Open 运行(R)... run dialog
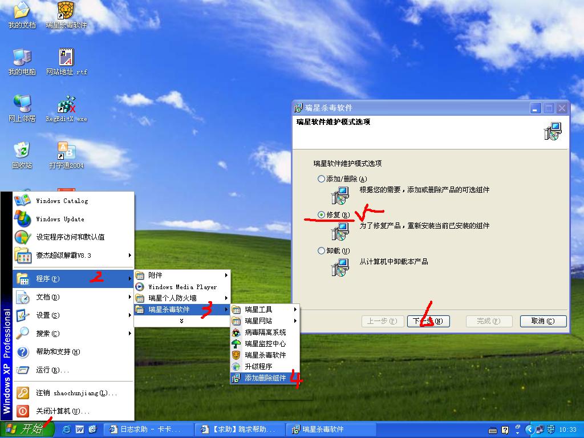Image resolution: width=584 pixels, height=438 pixels. 74,370
